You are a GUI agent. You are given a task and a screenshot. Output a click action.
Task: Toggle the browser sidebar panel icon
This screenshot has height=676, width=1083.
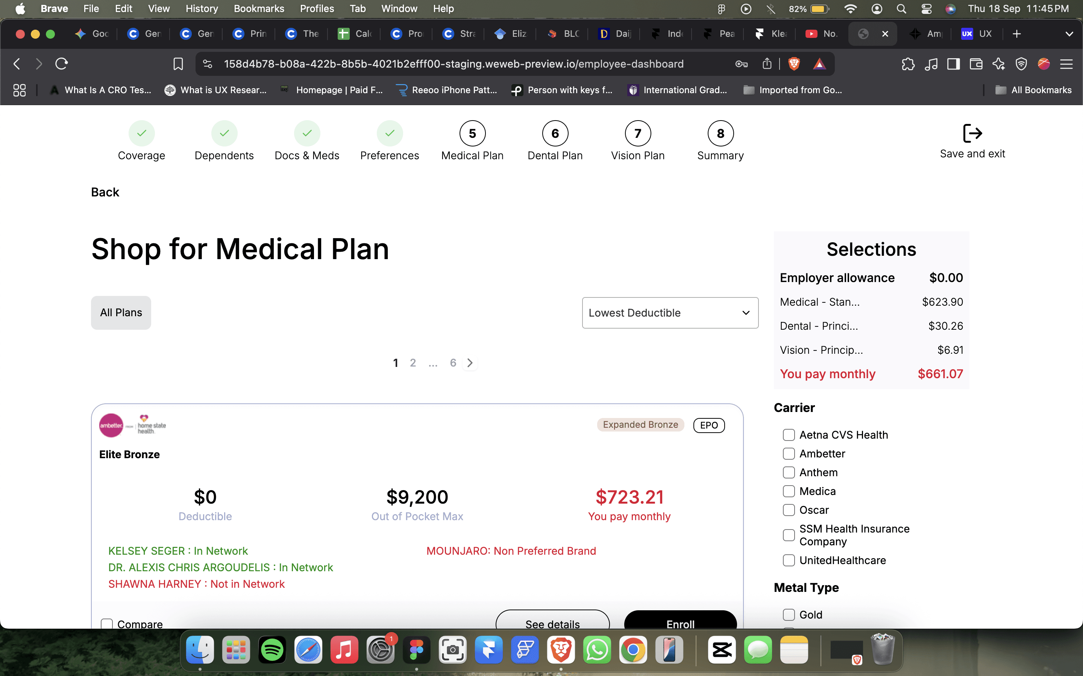[x=953, y=64]
